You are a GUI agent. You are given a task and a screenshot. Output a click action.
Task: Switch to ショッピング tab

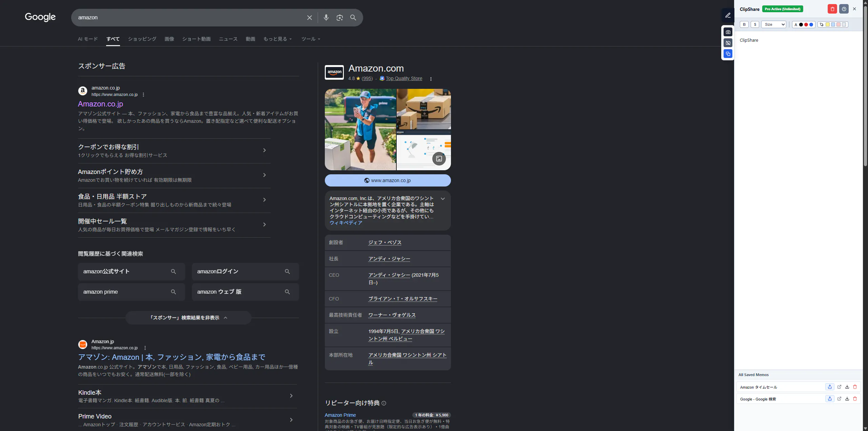(142, 39)
